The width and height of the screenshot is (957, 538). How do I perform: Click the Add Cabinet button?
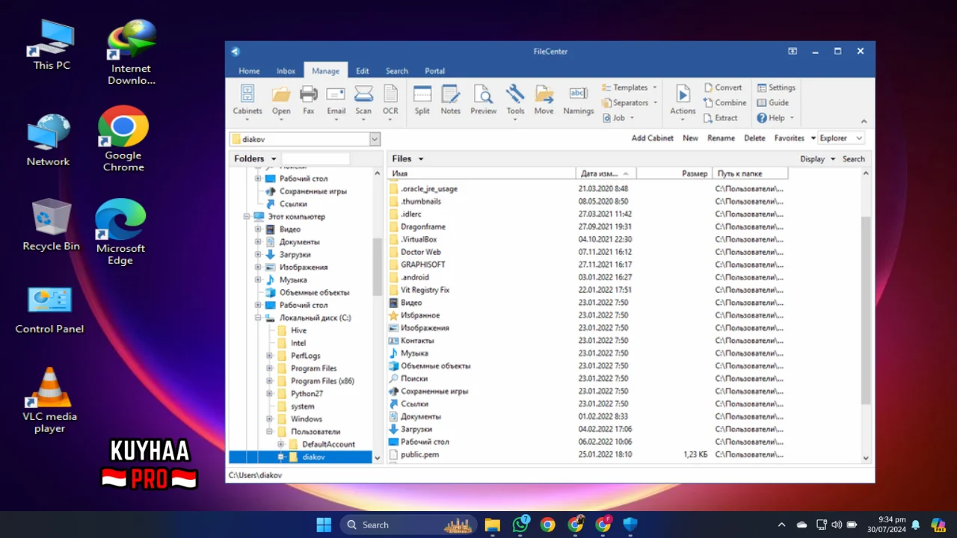[x=653, y=138]
